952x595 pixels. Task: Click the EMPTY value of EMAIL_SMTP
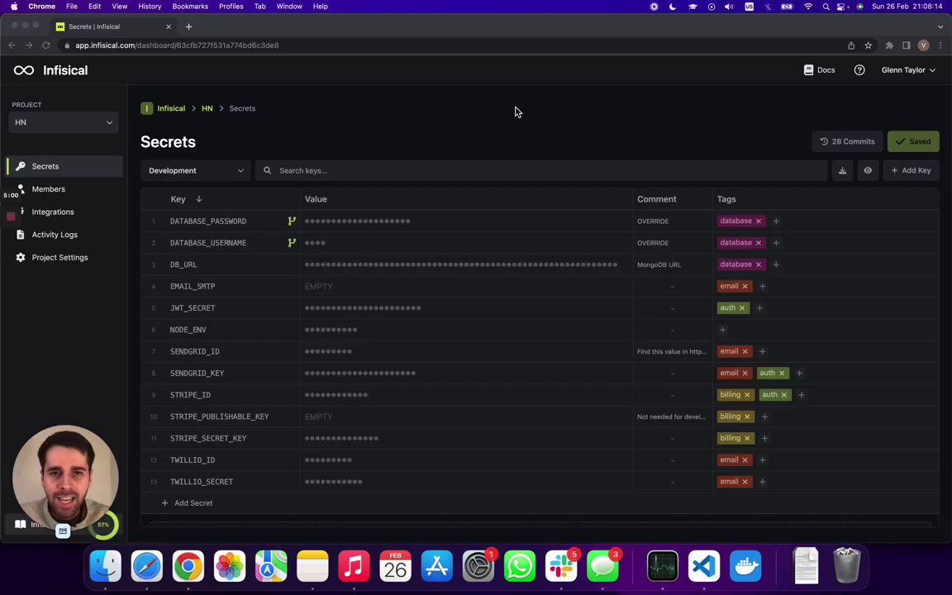(x=319, y=287)
